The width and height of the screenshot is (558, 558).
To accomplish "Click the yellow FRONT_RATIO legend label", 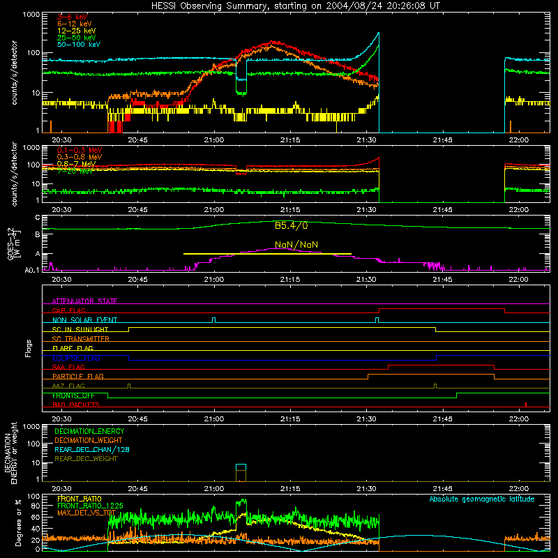I will pos(80,499).
